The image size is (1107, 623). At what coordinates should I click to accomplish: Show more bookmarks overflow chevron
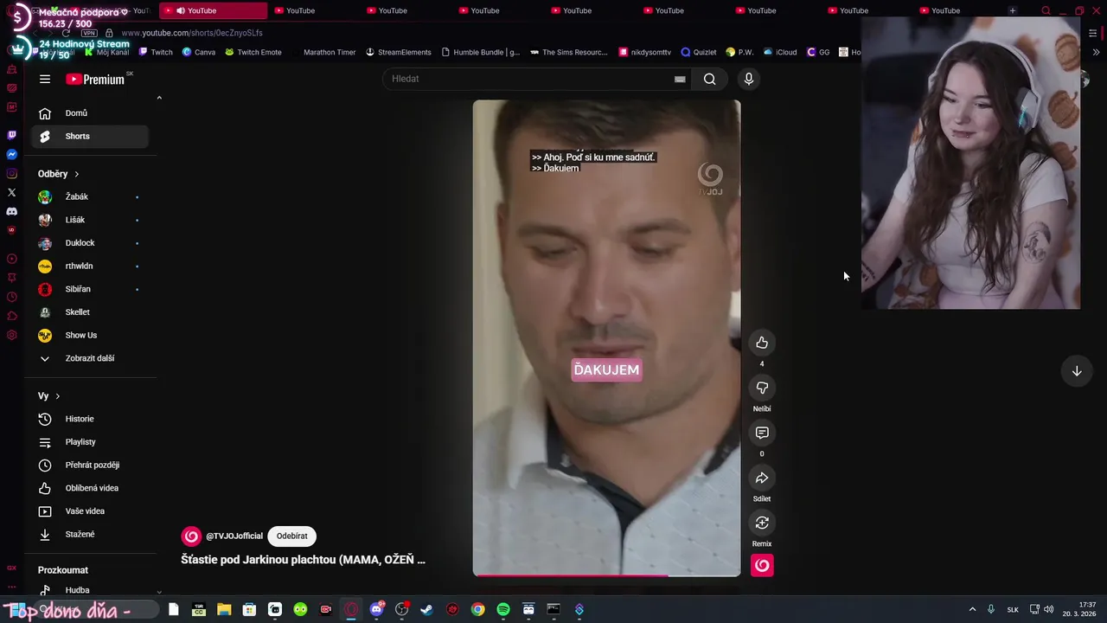(x=1097, y=52)
